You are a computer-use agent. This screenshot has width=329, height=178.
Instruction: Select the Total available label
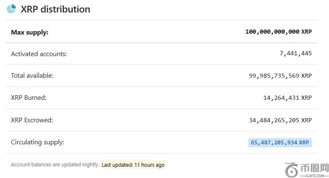(32, 76)
